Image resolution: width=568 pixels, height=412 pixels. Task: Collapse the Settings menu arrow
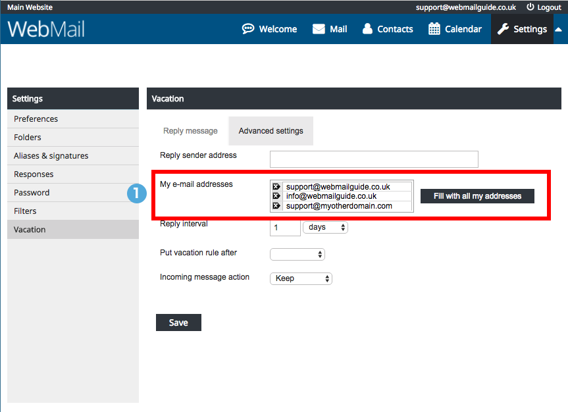[559, 30]
